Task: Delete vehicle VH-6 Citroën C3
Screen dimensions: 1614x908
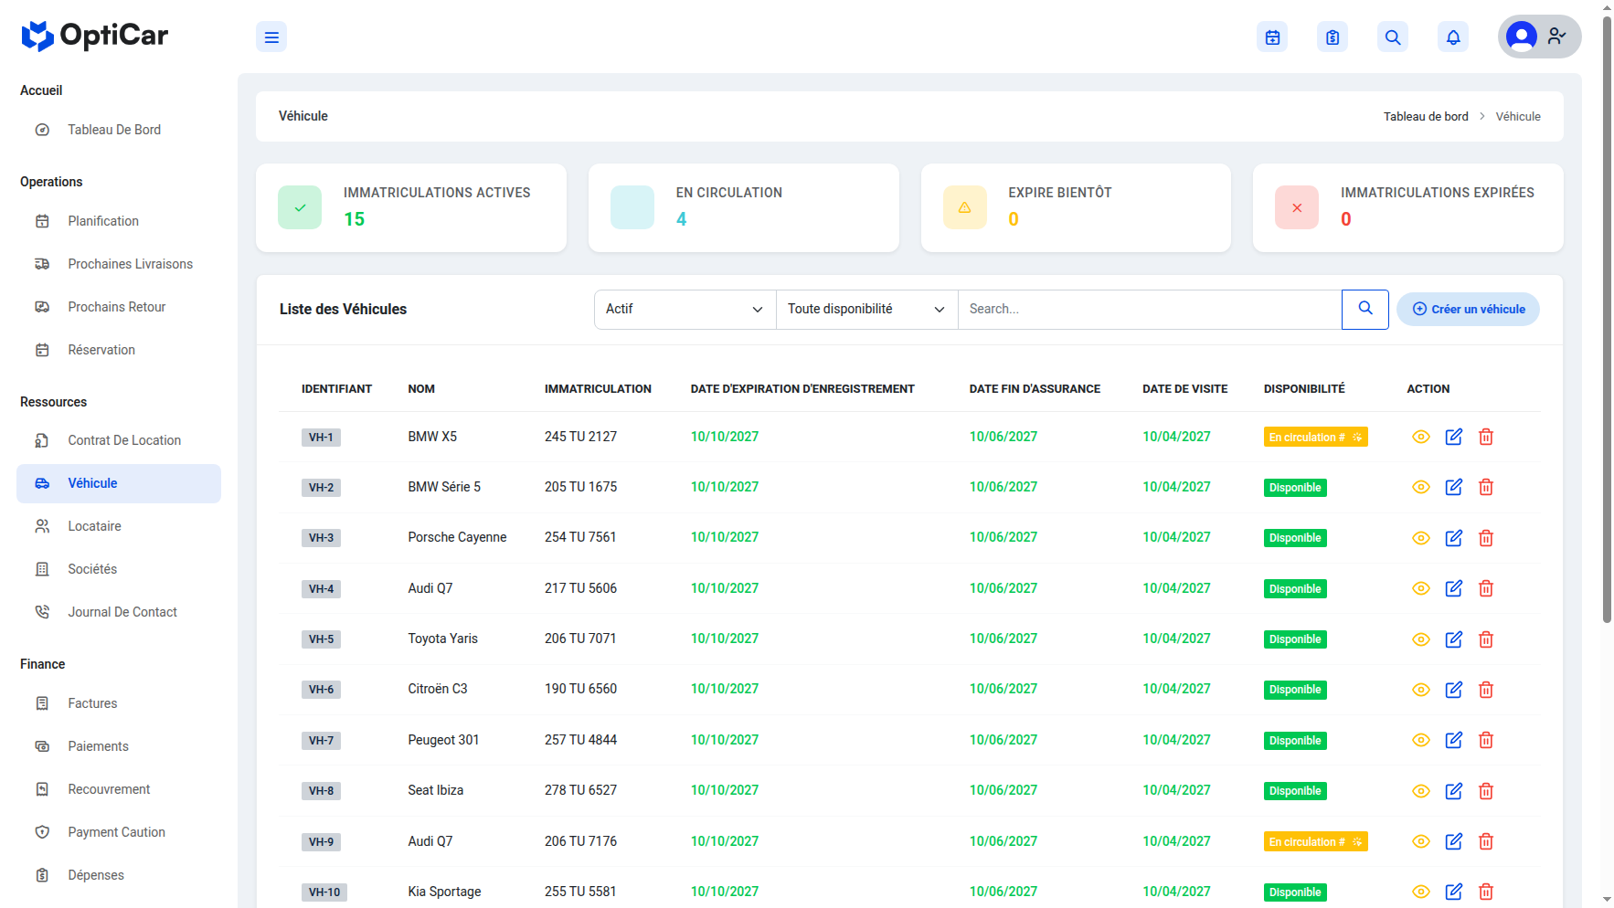Action: coord(1486,690)
